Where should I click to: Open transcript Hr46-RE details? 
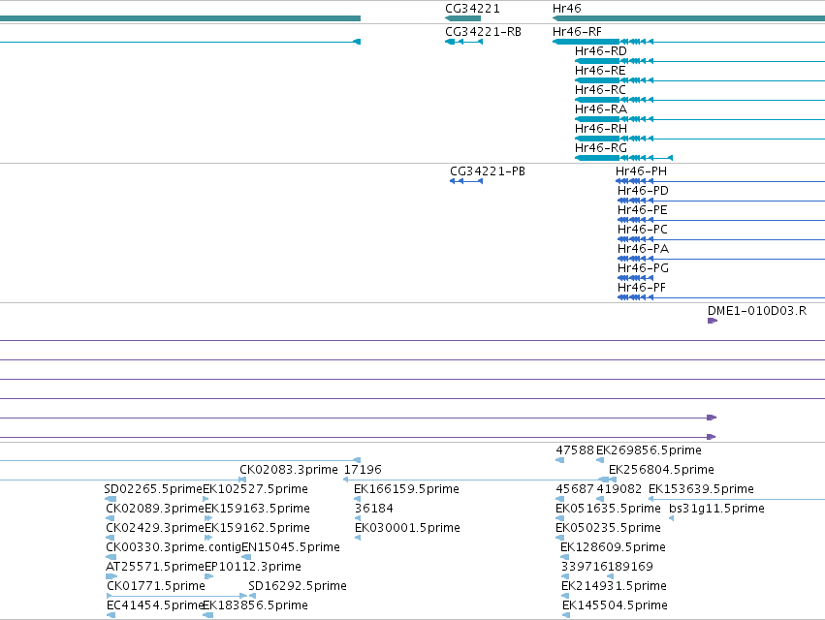pyautogui.click(x=600, y=71)
